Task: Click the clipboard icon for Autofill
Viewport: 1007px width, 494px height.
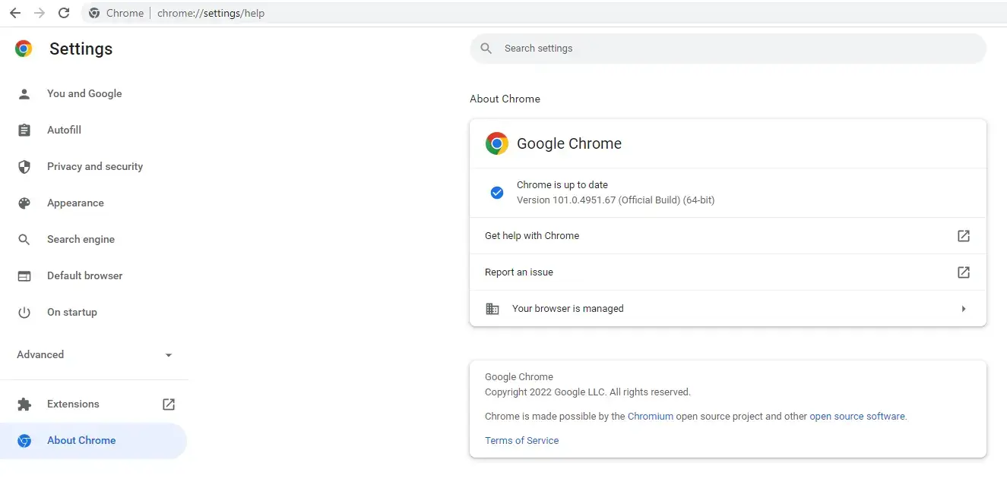Action: 24,131
